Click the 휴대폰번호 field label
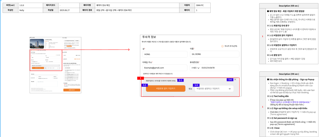Screen dimensions: 321x137 pos(195,62)
